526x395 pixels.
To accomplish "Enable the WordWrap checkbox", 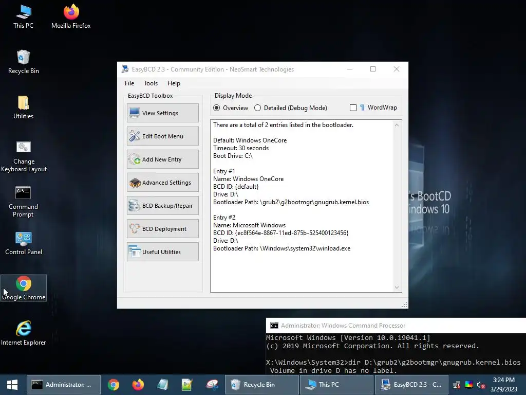I will [x=353, y=108].
